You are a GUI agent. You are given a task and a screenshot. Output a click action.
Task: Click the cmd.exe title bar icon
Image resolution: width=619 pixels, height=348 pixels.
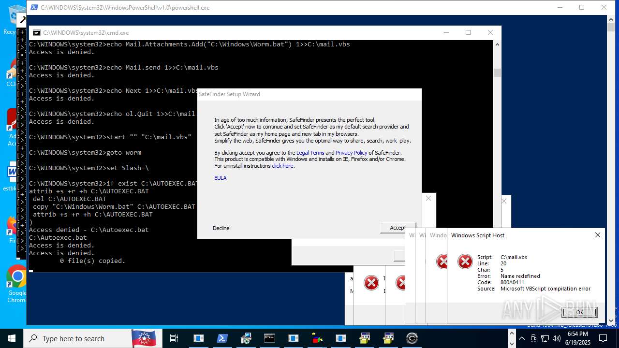point(37,33)
